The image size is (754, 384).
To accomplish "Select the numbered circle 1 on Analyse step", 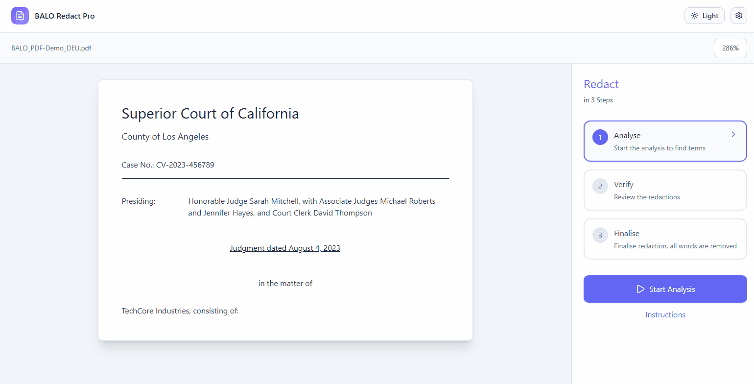I will point(600,137).
